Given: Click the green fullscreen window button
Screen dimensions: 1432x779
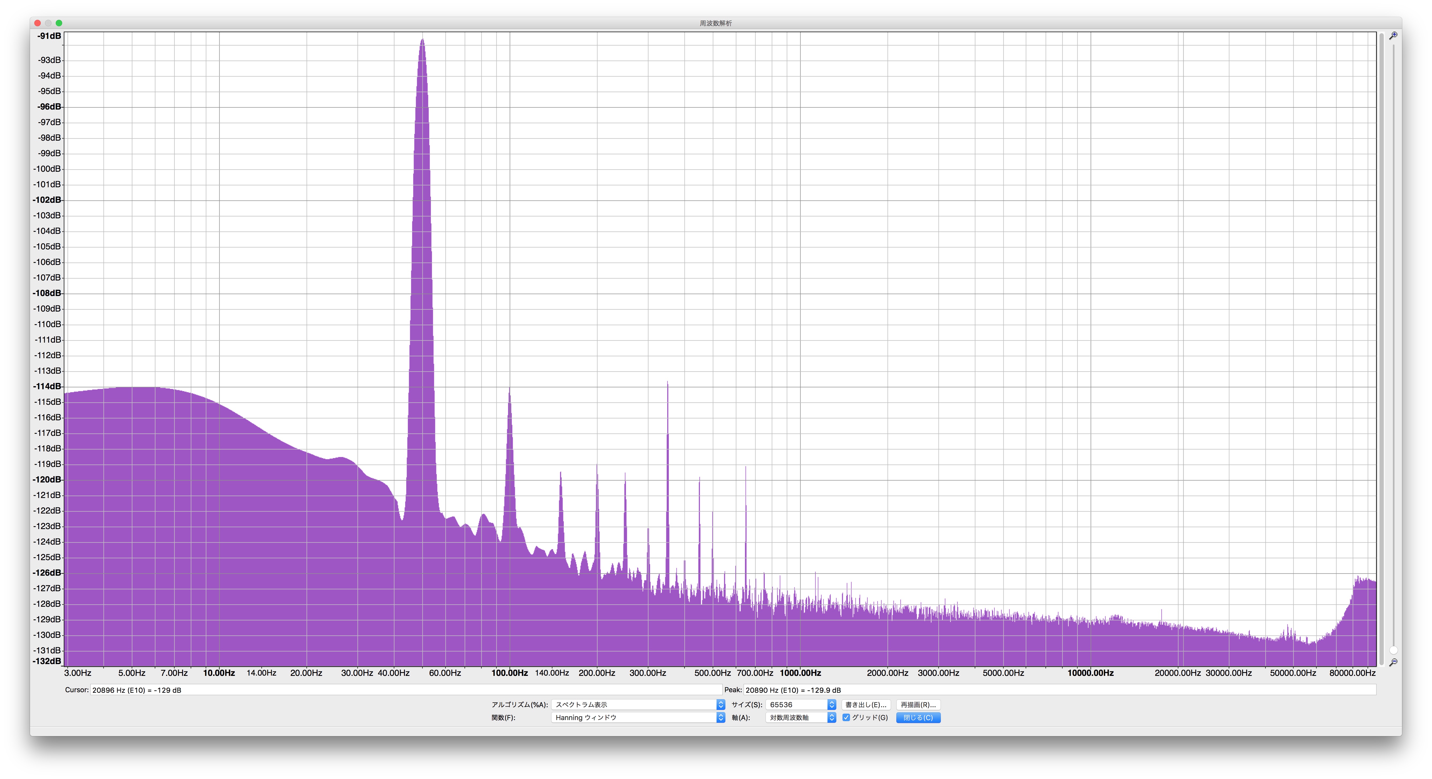Looking at the screenshot, I should coord(59,23).
